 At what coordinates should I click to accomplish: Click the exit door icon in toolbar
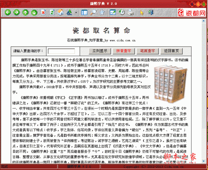pyautogui.click(x=151, y=12)
